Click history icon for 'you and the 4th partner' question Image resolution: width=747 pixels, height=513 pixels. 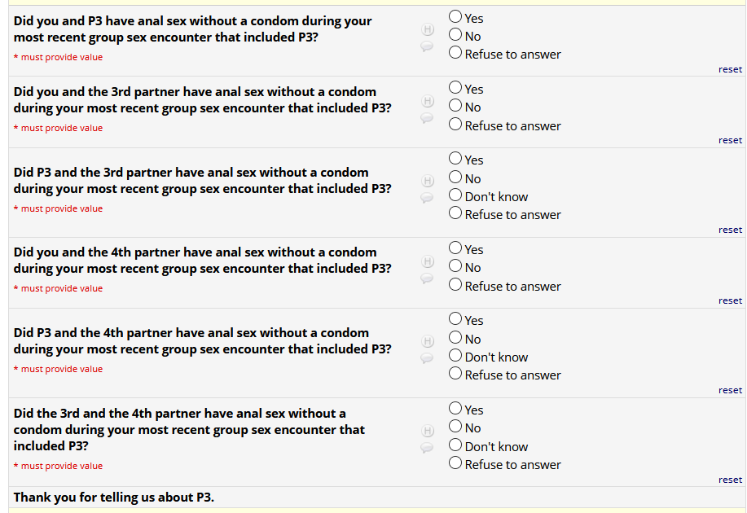tap(426, 261)
